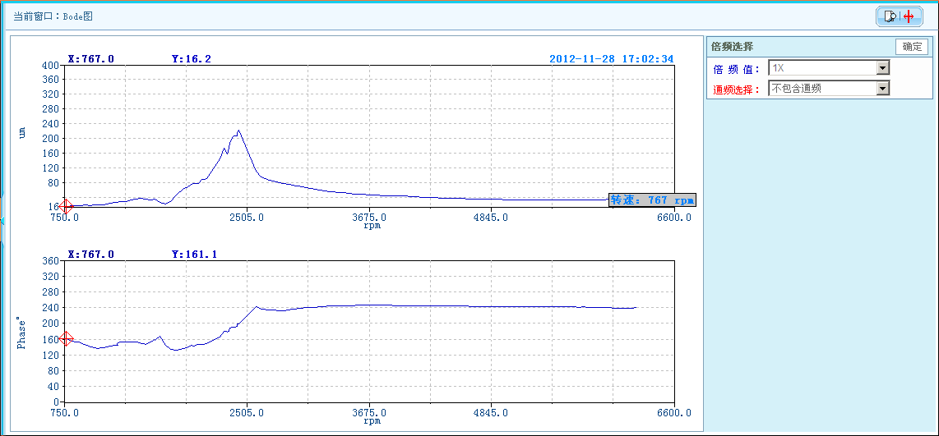Click the 通频选择 red label
This screenshot has width=939, height=436.
(737, 89)
